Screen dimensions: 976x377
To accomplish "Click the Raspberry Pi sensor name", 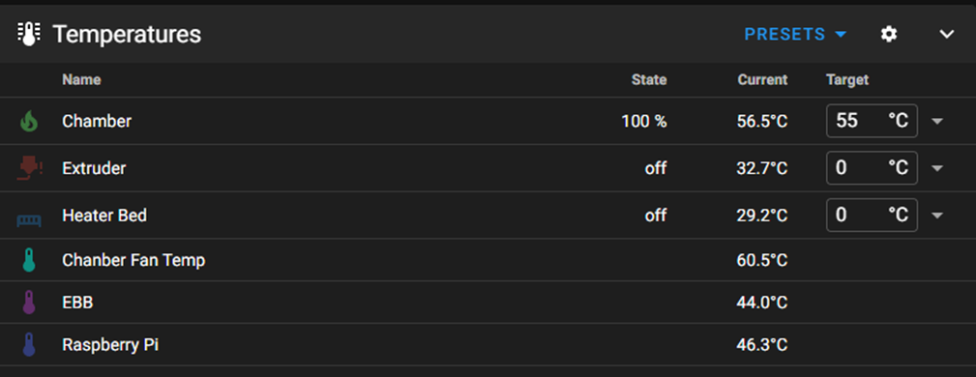I will point(110,345).
